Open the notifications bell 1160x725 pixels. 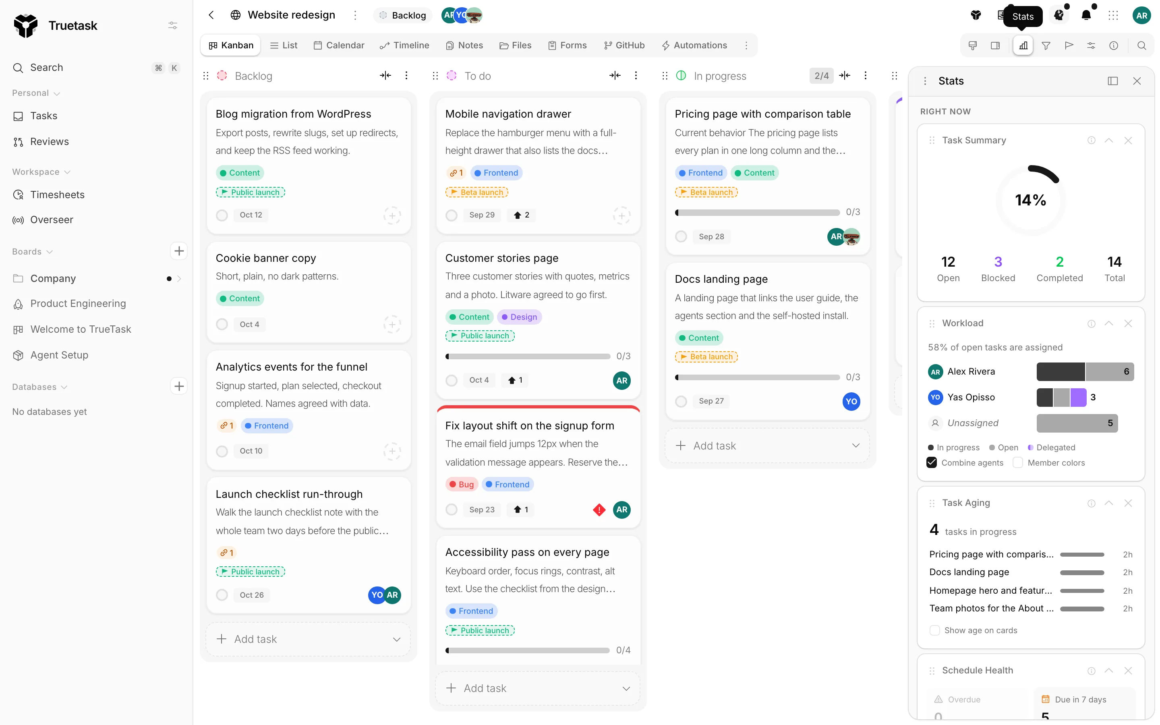1086,15
